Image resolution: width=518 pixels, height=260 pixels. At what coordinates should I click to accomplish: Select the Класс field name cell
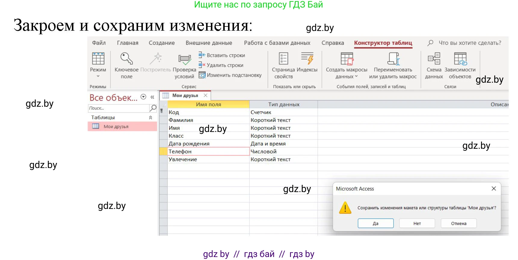[x=208, y=136]
